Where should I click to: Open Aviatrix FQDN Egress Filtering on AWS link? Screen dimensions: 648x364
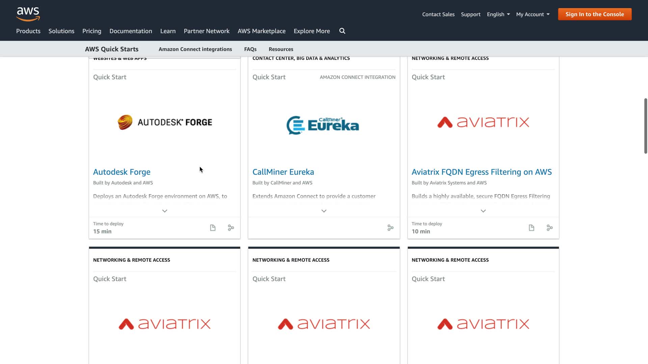point(482,172)
